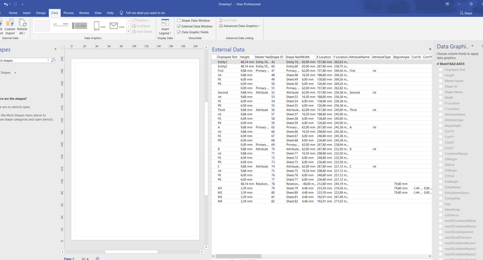Customize Quick Access Toolbar dropdown

click(23, 4)
